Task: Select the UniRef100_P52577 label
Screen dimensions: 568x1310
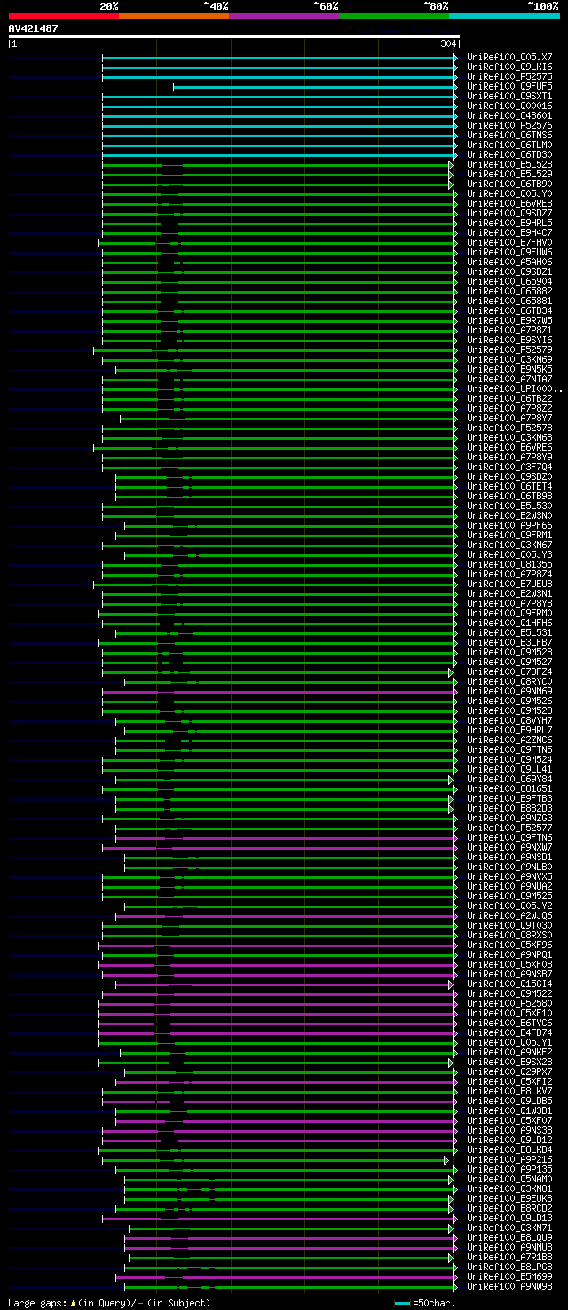Action: [509, 828]
